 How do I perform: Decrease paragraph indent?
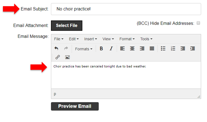click(x=183, y=49)
